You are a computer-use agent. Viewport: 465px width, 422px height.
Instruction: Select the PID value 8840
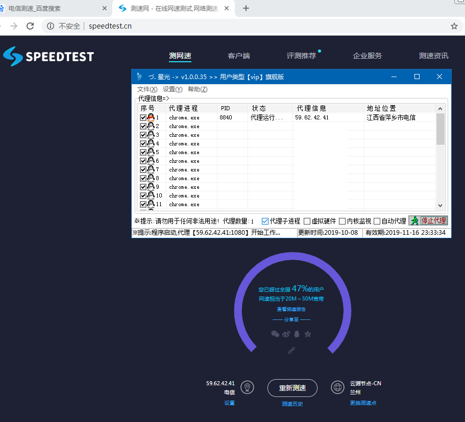tap(226, 117)
